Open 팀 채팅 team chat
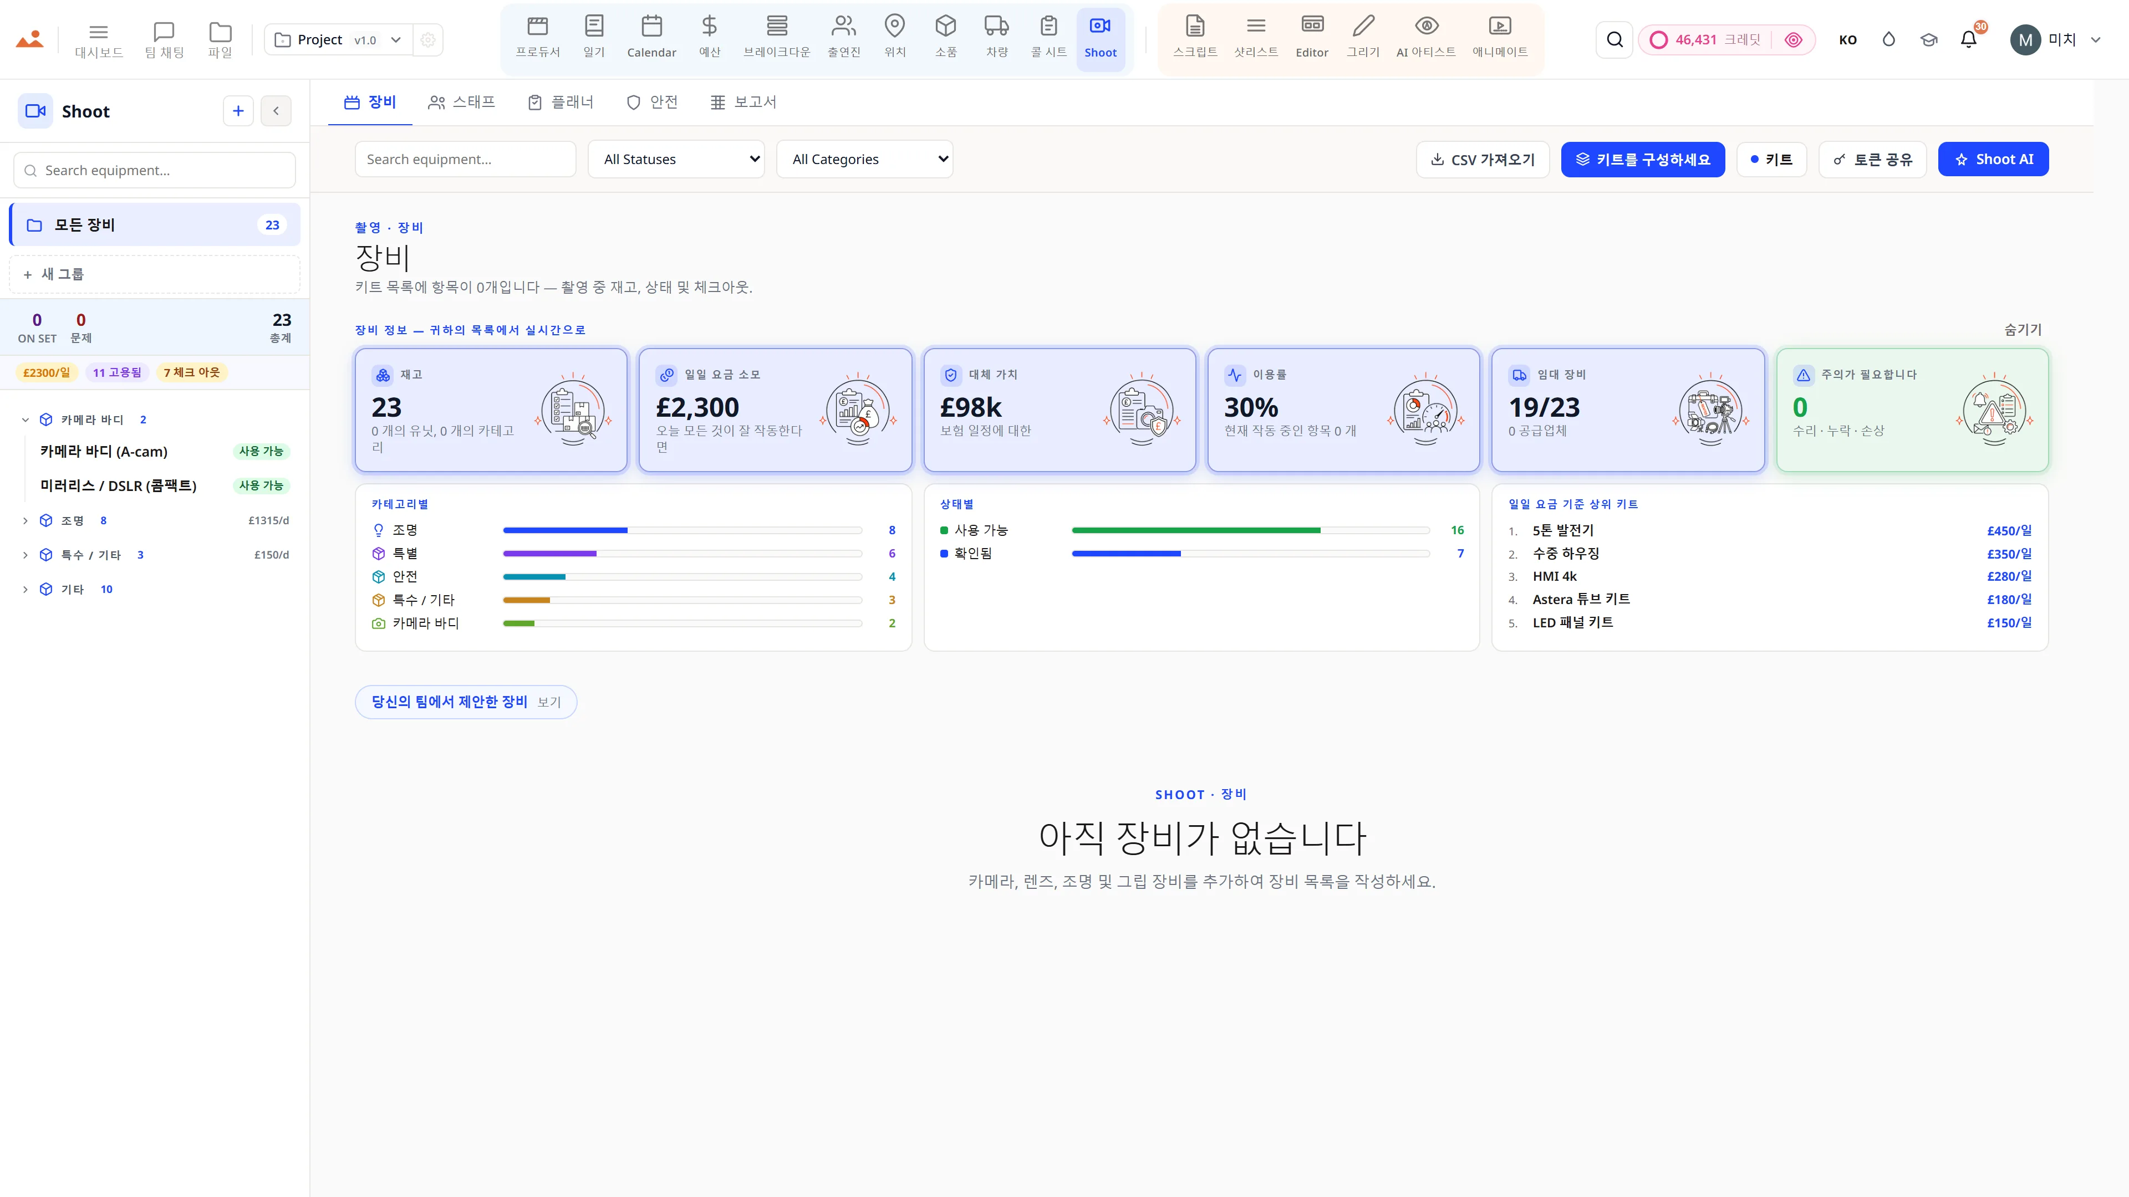Viewport: 2129px width, 1197px height. (x=164, y=40)
